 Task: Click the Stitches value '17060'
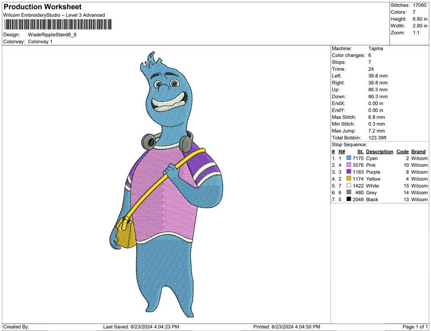419,5
